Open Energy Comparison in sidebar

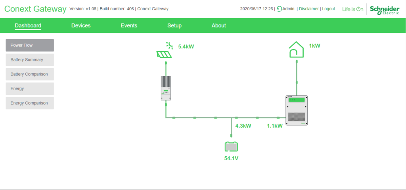[x=30, y=103]
